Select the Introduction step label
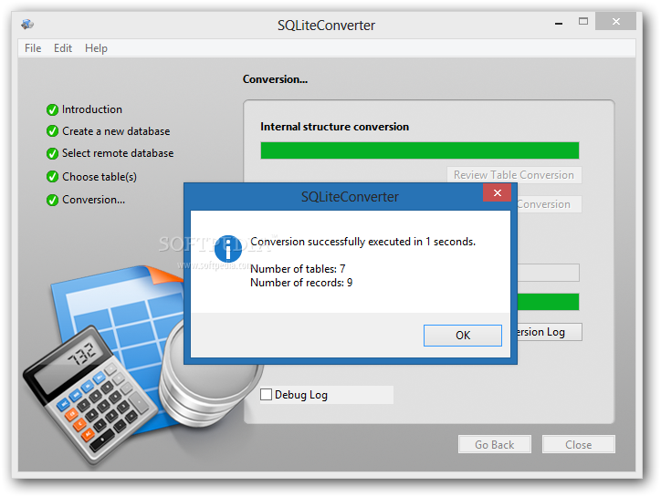The image size is (661, 497). [x=92, y=109]
